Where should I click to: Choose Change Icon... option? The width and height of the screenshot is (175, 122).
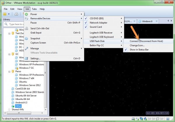click(148, 45)
